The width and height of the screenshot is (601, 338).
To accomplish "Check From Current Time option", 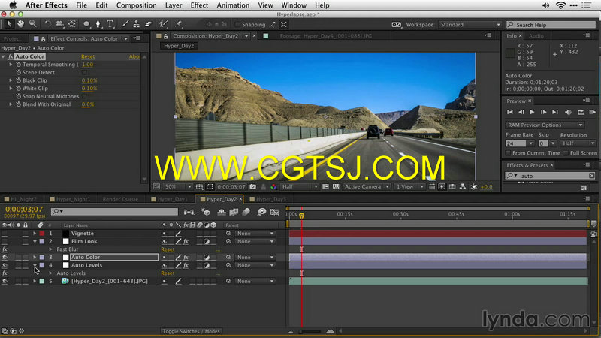I will click(x=509, y=153).
